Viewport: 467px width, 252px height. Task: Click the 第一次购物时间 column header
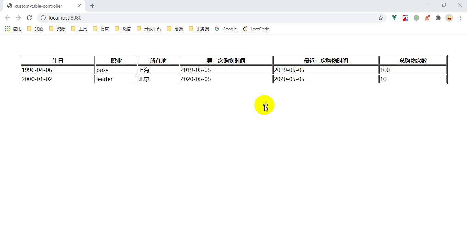pyautogui.click(x=226, y=61)
